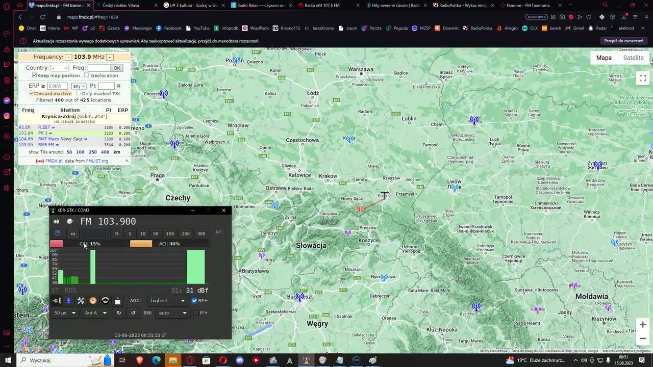Rotate antenna counter-clockwise in XDR-GTK
Viewport: 653px width, 367px height.
[x=133, y=313]
